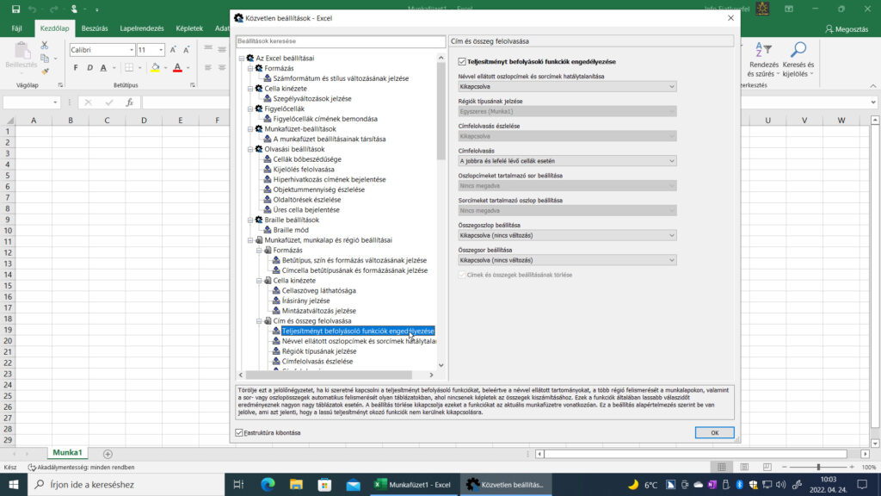Switch to the Kezdőlap ribbon tab
Image resolution: width=881 pixels, height=496 pixels.
pyautogui.click(x=54, y=28)
